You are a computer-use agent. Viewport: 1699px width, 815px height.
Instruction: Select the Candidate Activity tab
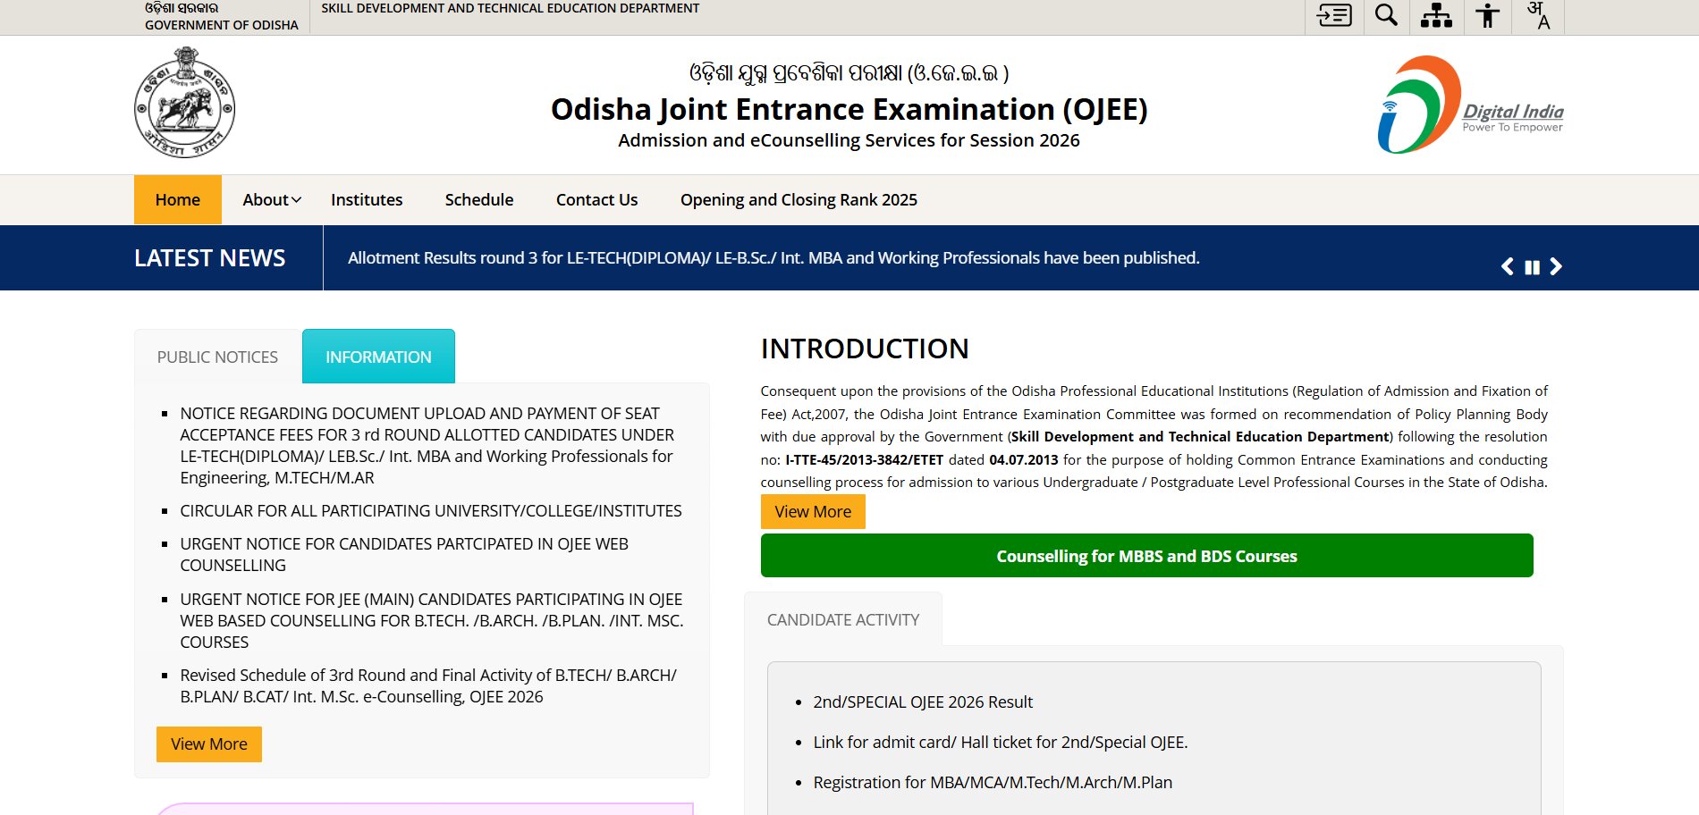tap(843, 620)
